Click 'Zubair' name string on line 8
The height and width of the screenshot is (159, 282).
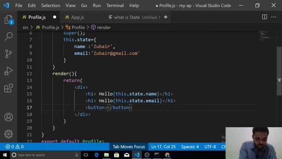[x=102, y=46]
